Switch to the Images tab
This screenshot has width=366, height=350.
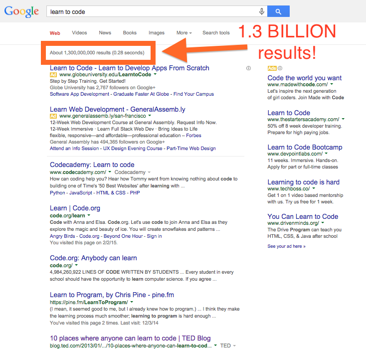pyautogui.click(x=157, y=33)
